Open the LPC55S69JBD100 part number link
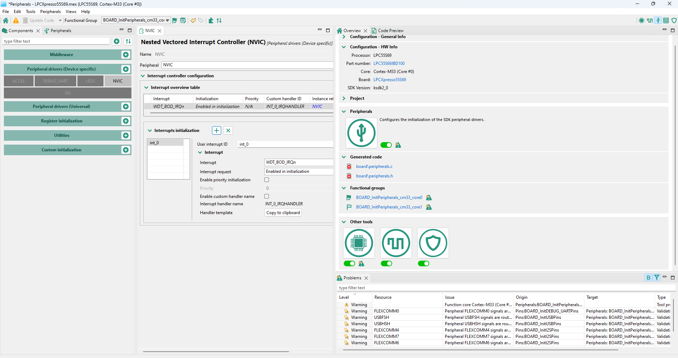 point(389,63)
